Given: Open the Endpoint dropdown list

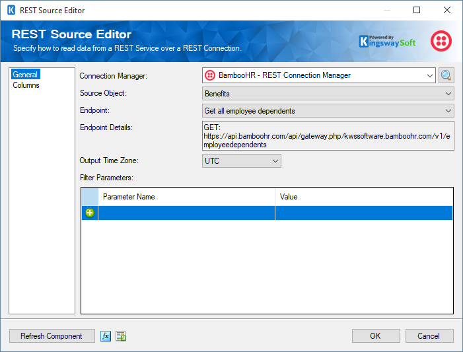Looking at the screenshot, I should [328, 111].
